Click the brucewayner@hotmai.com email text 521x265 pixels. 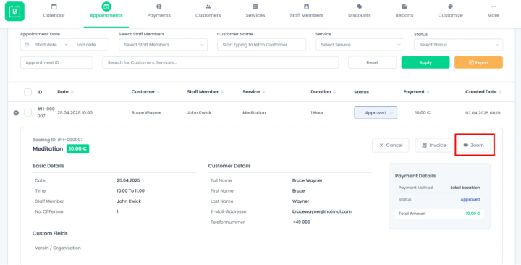pyautogui.click(x=321, y=211)
